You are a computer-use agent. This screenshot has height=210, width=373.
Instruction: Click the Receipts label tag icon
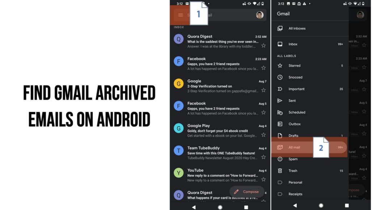(280, 194)
